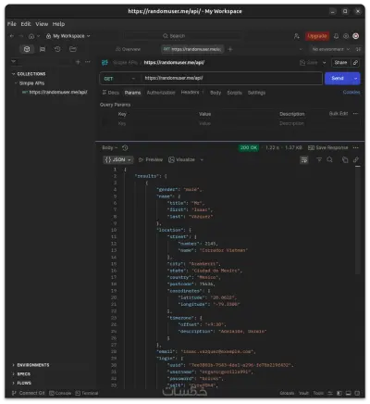Viewport: 370px width, 404px height.
Task: Open the settings gear in header
Action: pyautogui.click(x=346, y=36)
